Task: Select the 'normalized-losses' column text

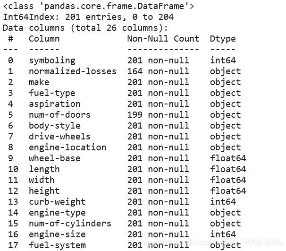Action: pyautogui.click(x=72, y=71)
